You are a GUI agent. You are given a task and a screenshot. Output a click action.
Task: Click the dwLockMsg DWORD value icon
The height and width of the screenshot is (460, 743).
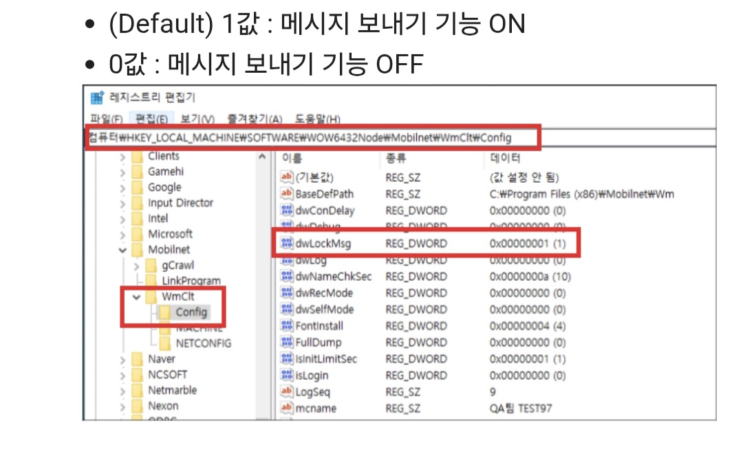point(286,244)
